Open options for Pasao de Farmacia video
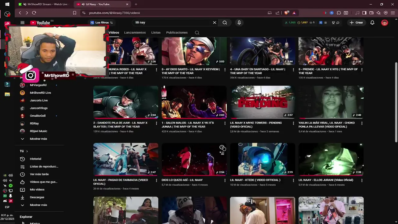The image size is (398, 224). point(156,180)
